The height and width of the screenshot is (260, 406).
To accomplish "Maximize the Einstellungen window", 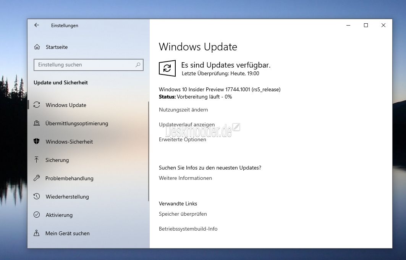I will pos(366,25).
